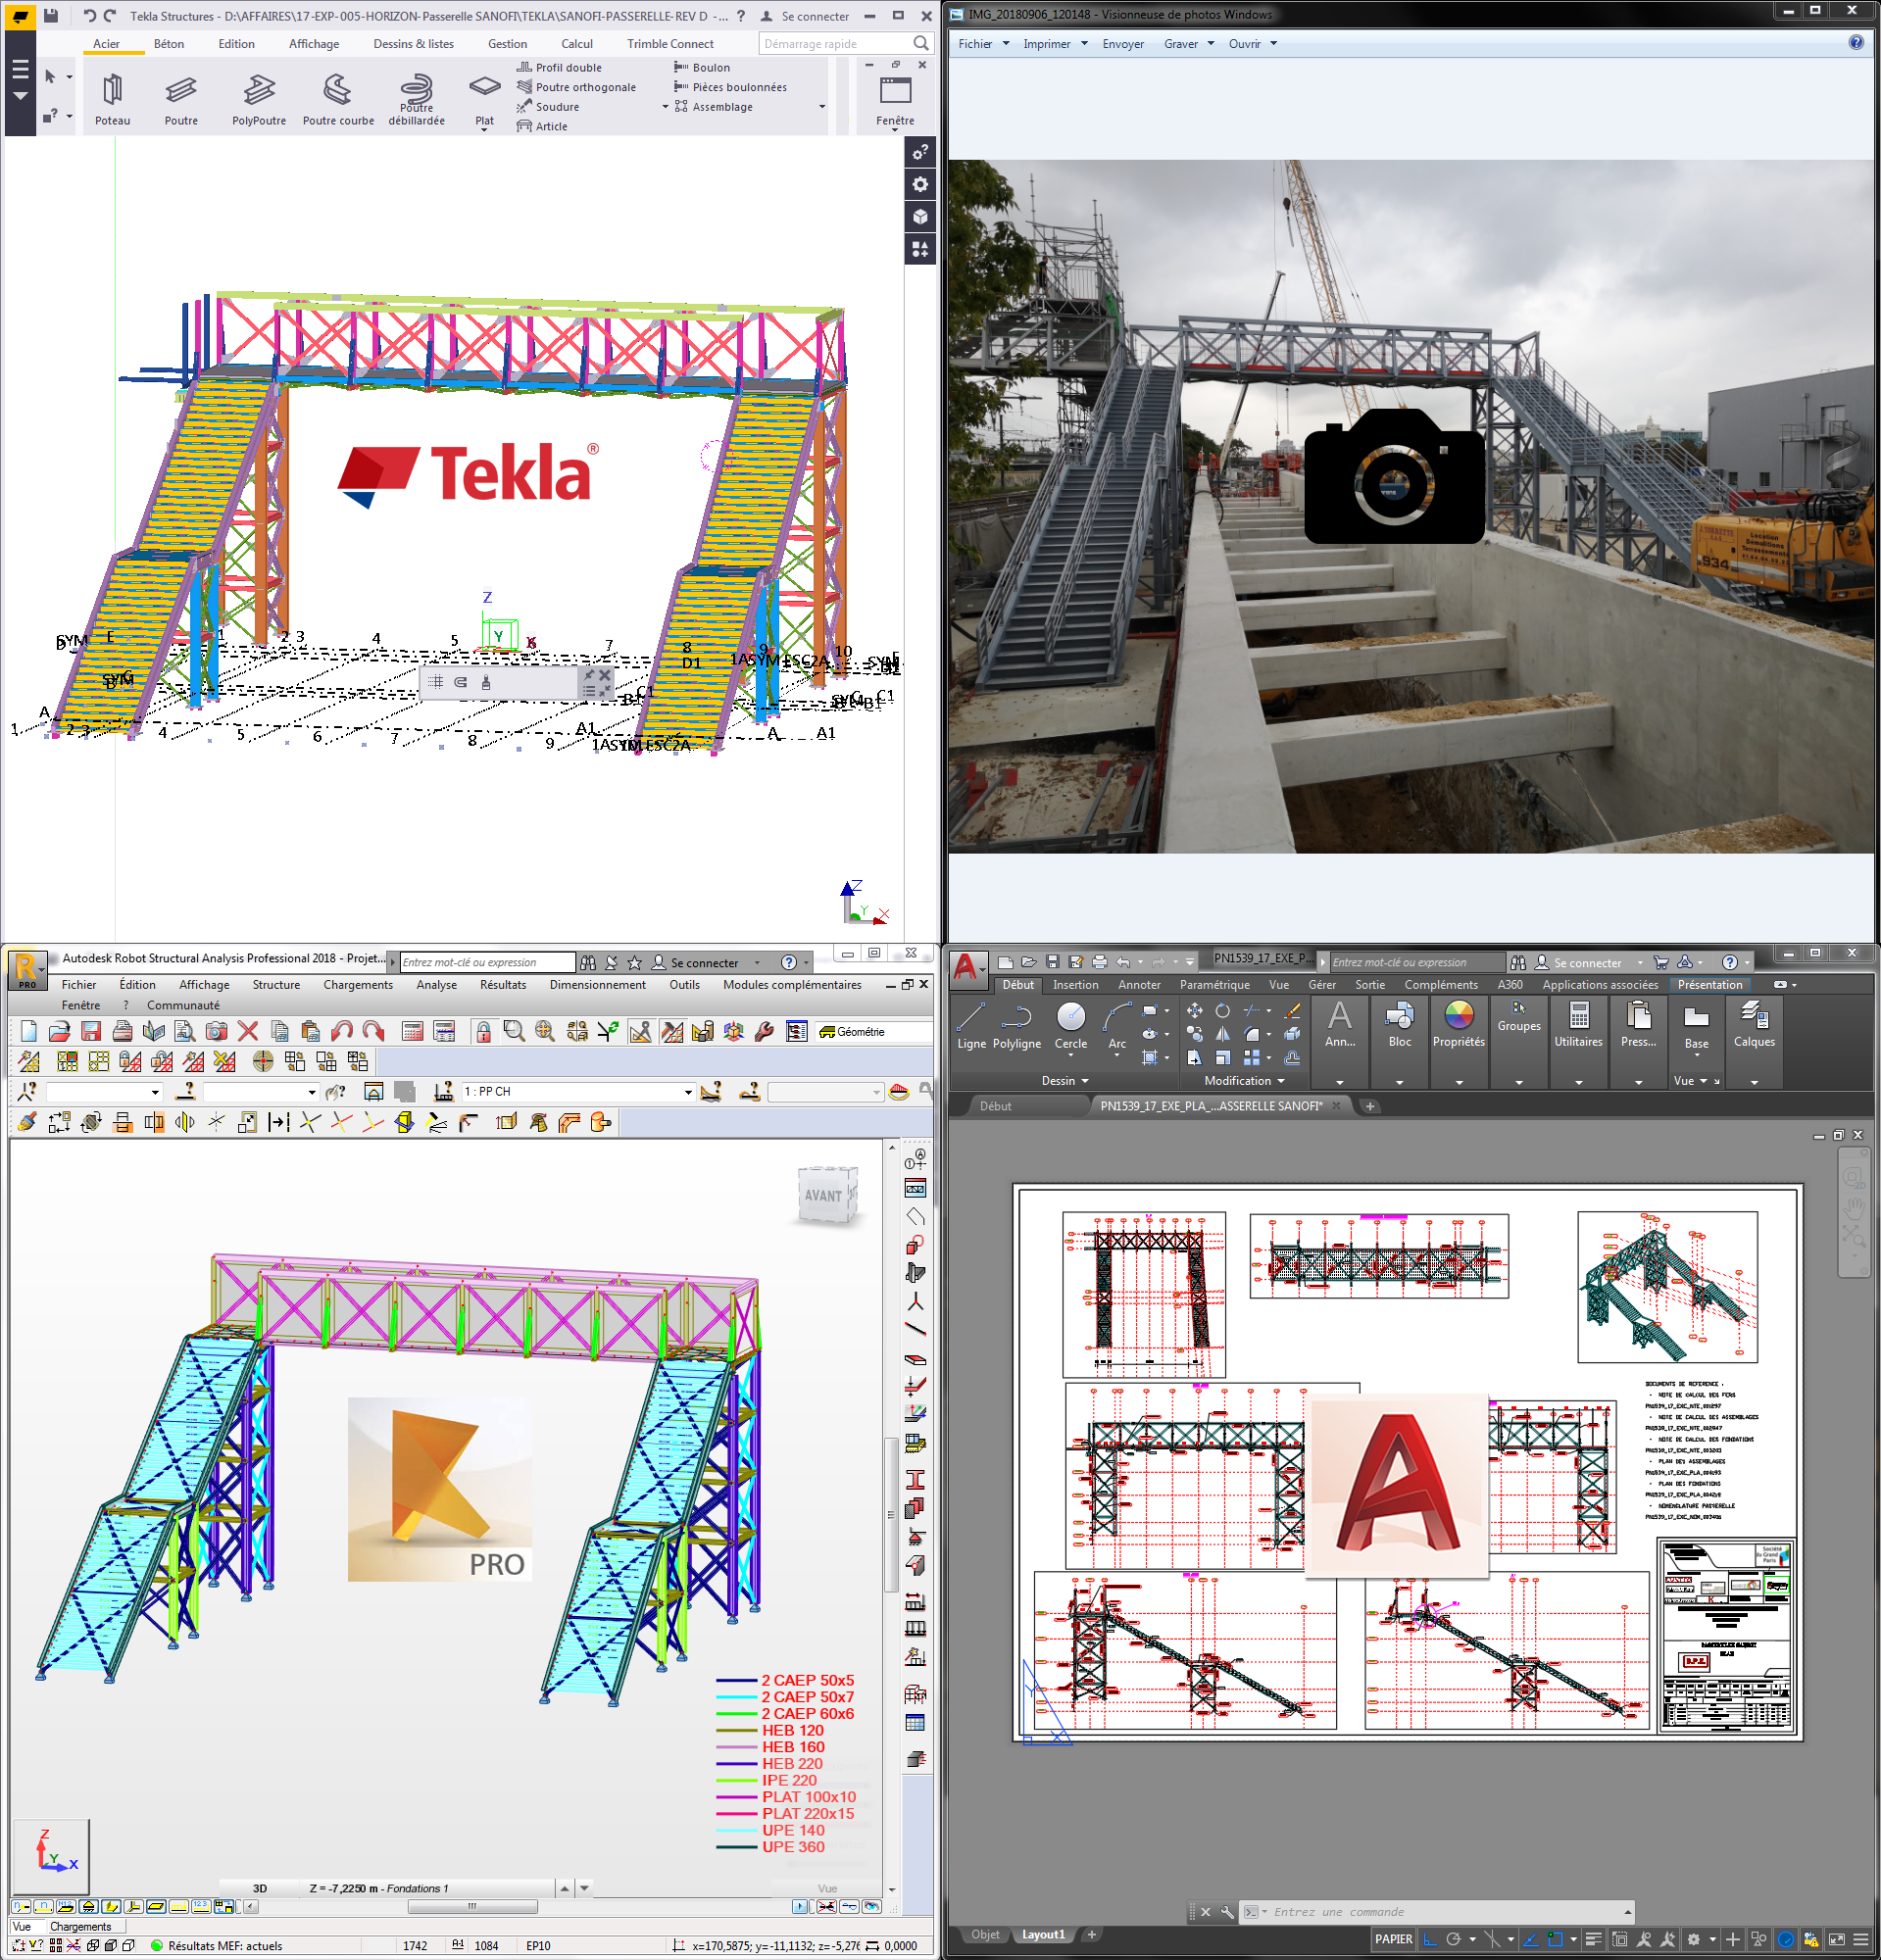Click Se connecter in Tekla title bar

coord(814,16)
